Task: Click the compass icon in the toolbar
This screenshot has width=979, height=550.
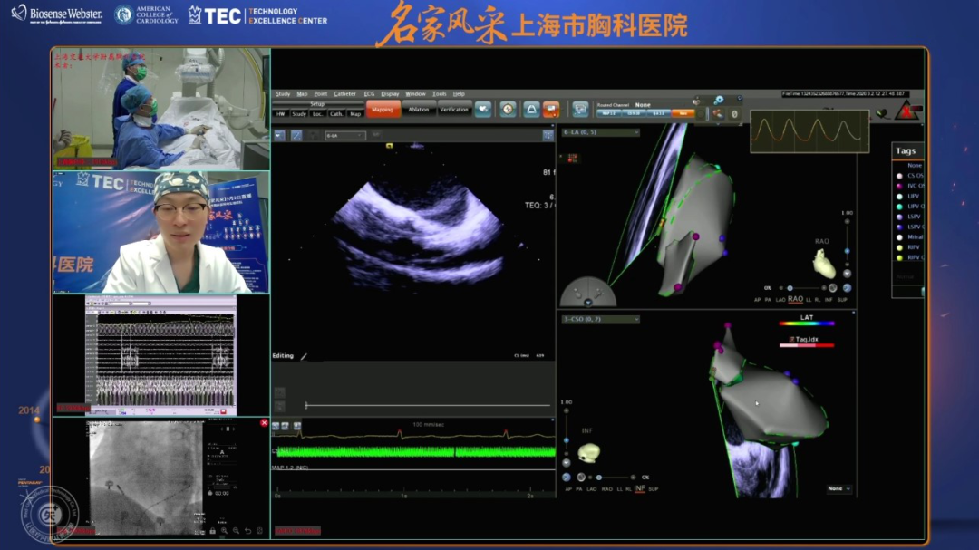Action: pos(508,110)
